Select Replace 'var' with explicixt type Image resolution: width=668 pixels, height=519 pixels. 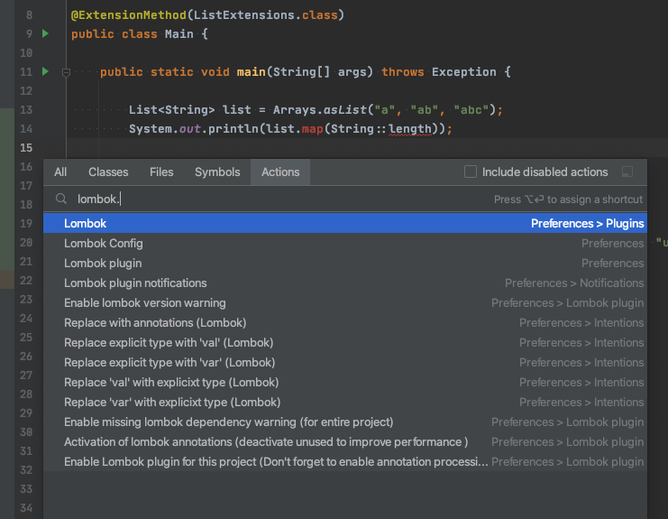point(345,403)
